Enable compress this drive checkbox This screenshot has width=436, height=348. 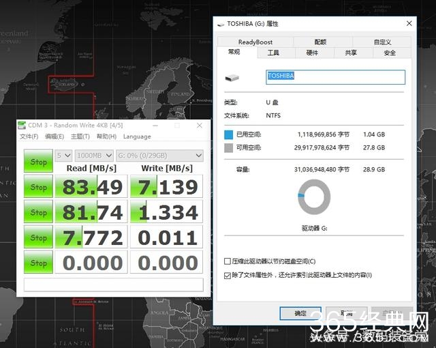click(228, 261)
